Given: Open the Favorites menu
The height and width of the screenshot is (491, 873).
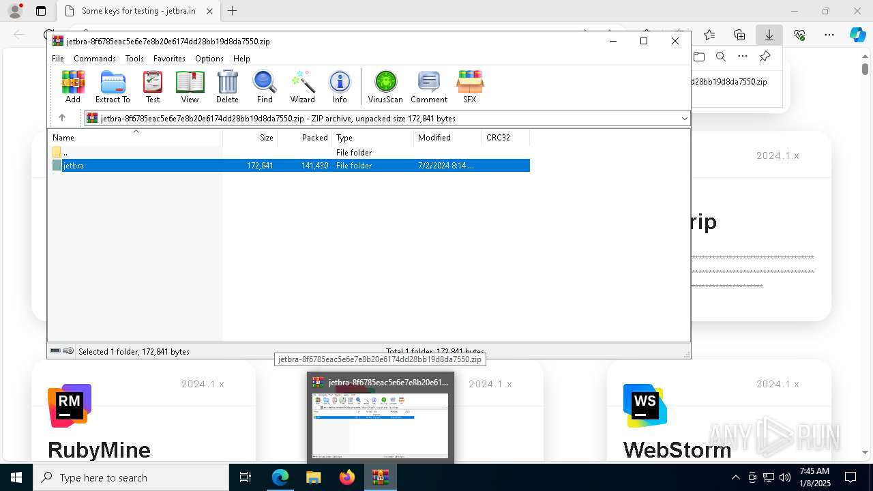Looking at the screenshot, I should pos(169,59).
